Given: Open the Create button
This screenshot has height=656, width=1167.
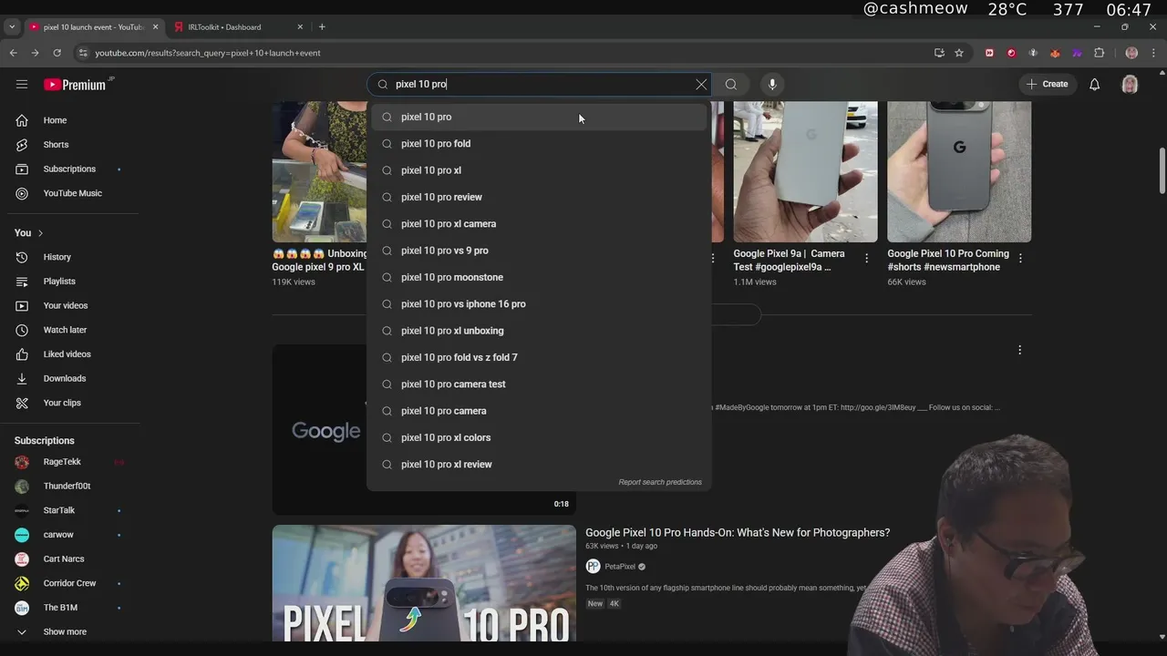Looking at the screenshot, I should (x=1047, y=84).
